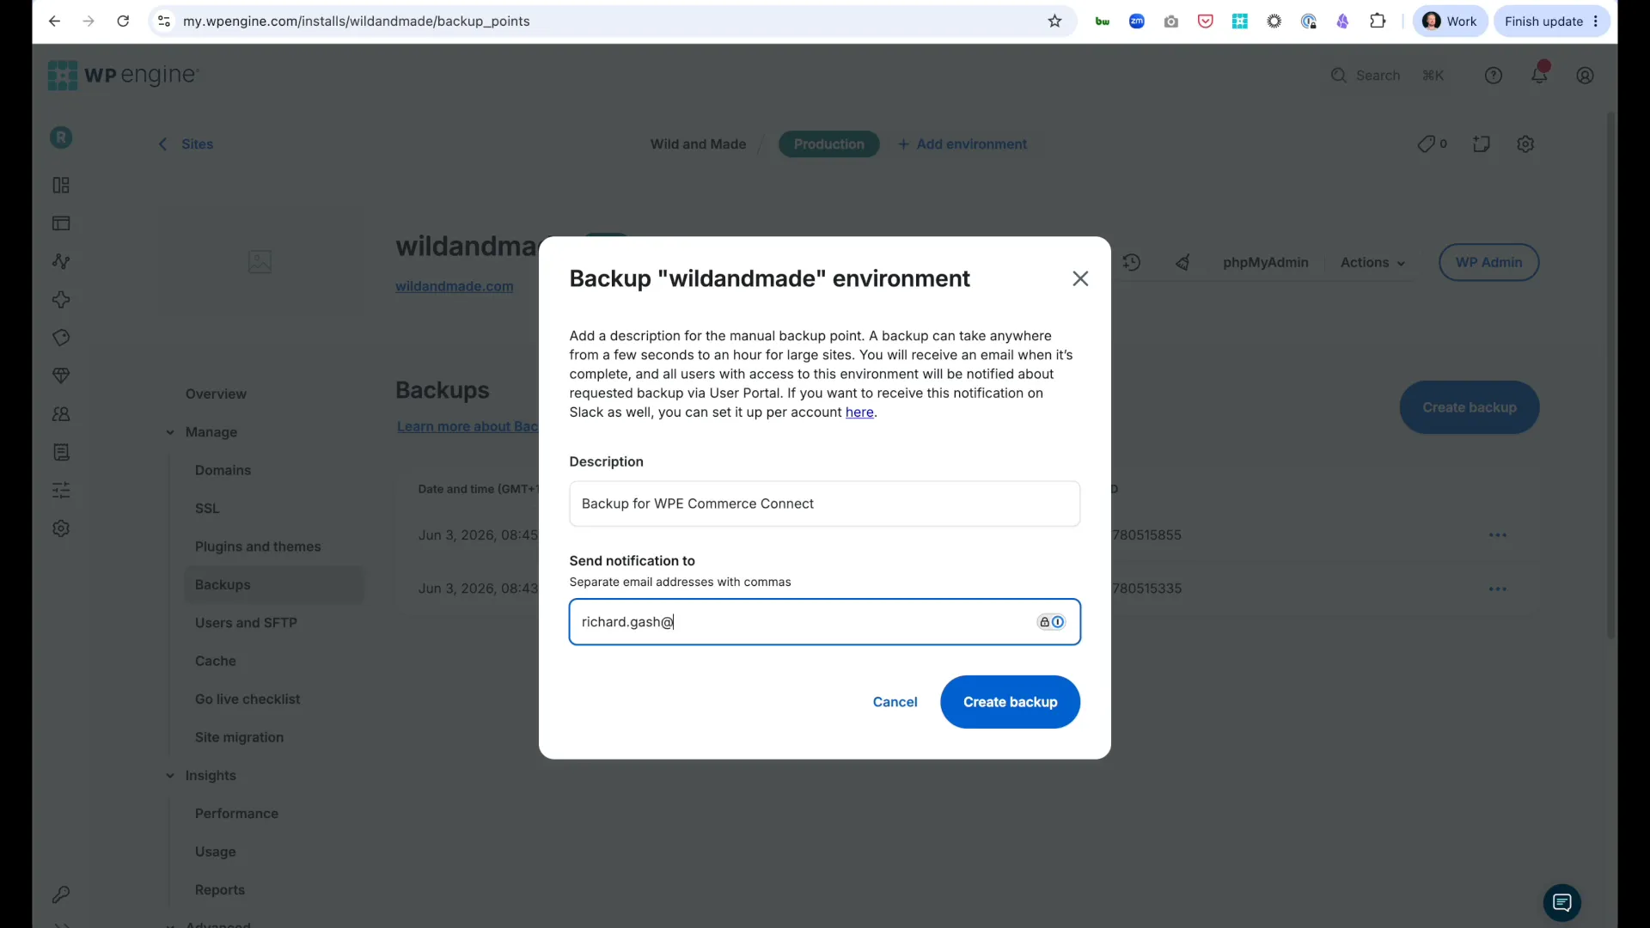The height and width of the screenshot is (928, 1650).
Task: Open WP Admin
Action: 1488,262
